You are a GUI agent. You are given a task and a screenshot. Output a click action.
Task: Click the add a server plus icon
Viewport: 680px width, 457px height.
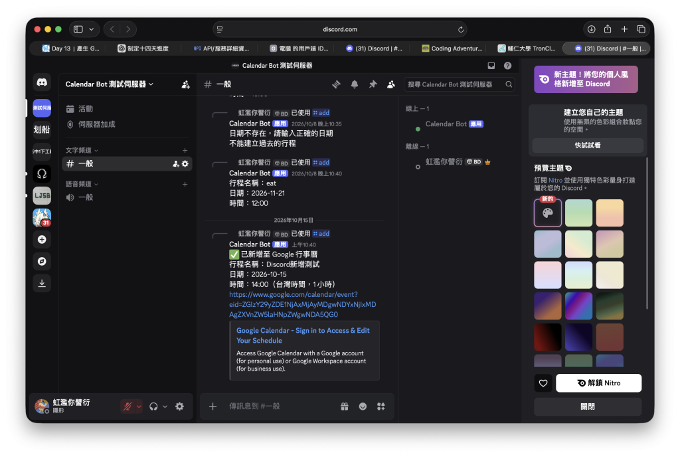(42, 239)
